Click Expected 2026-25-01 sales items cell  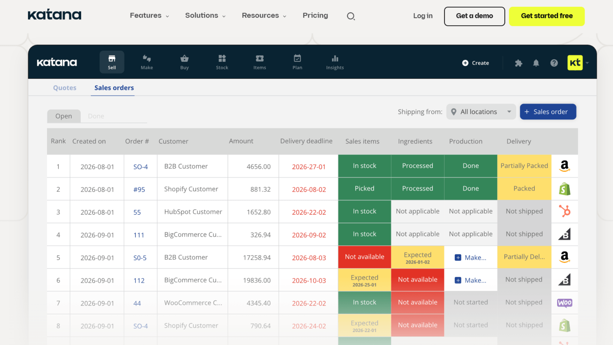[365, 280]
